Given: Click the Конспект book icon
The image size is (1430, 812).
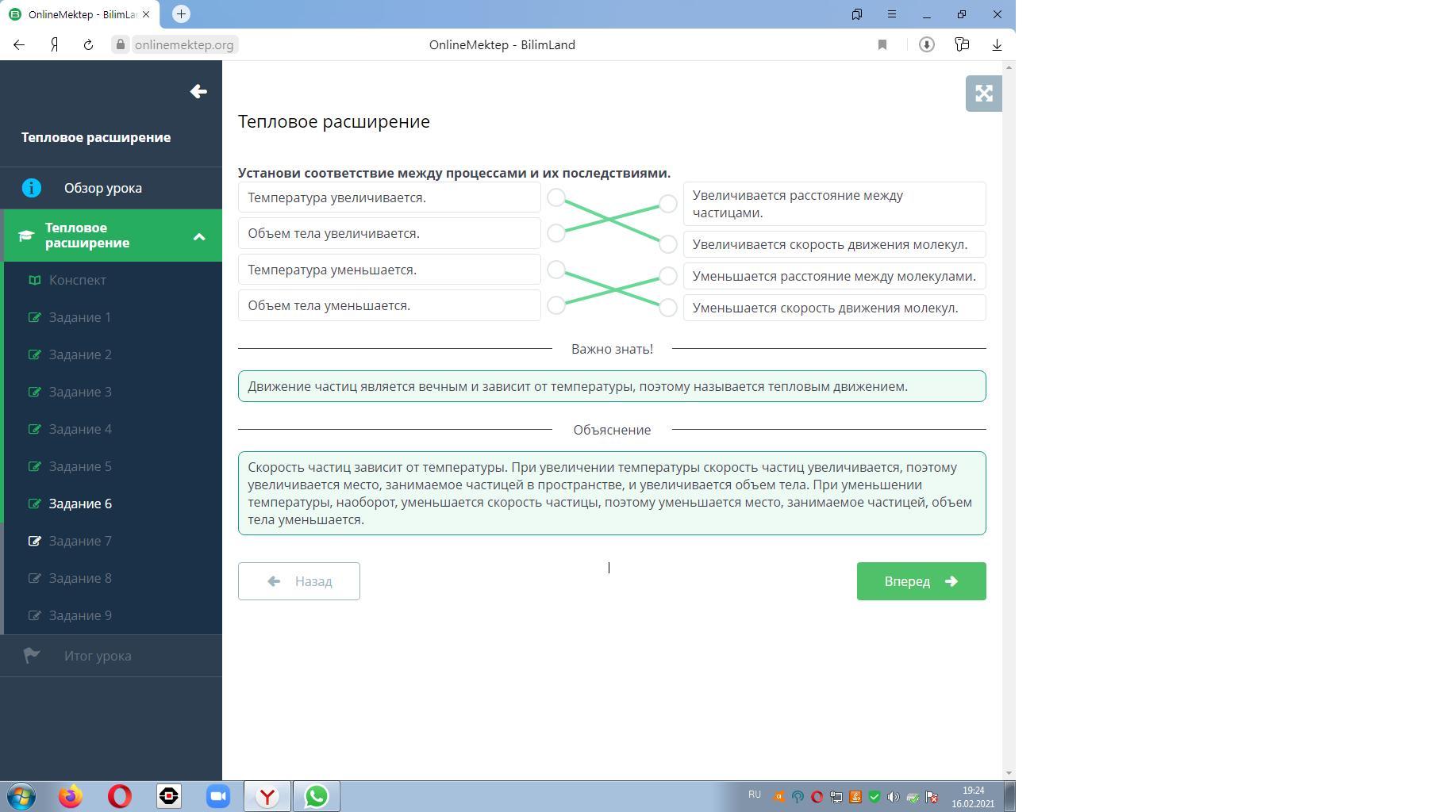Looking at the screenshot, I should point(35,280).
